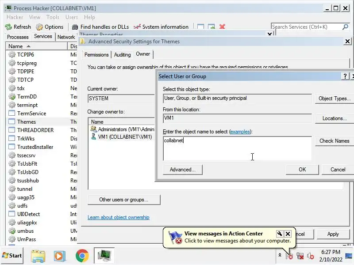Click Object Types button
The width and height of the screenshot is (354, 265).
(335, 98)
